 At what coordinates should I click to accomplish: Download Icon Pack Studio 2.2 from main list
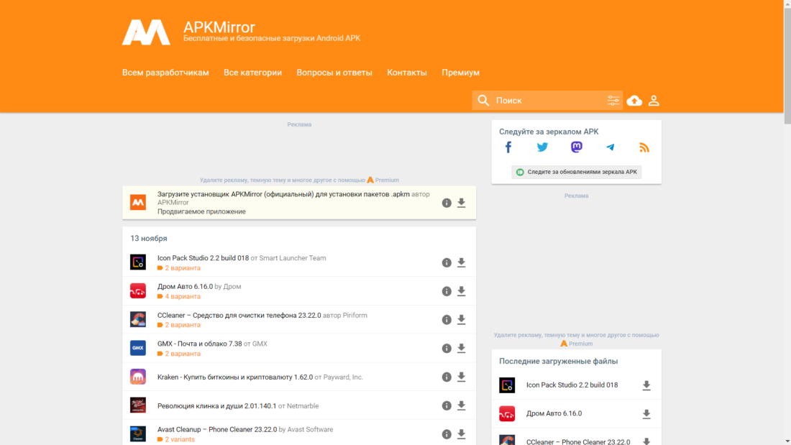462,262
